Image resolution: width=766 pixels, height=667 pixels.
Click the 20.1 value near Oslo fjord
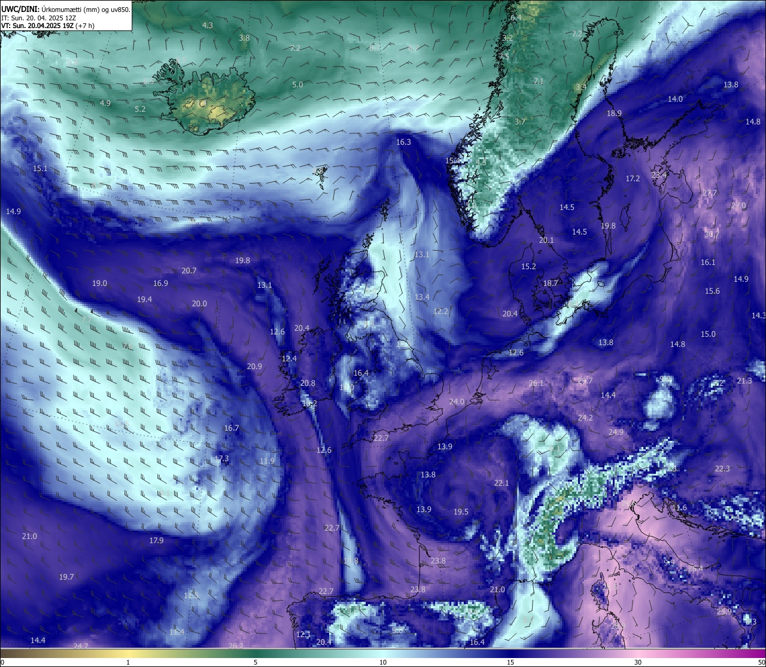[x=546, y=240]
